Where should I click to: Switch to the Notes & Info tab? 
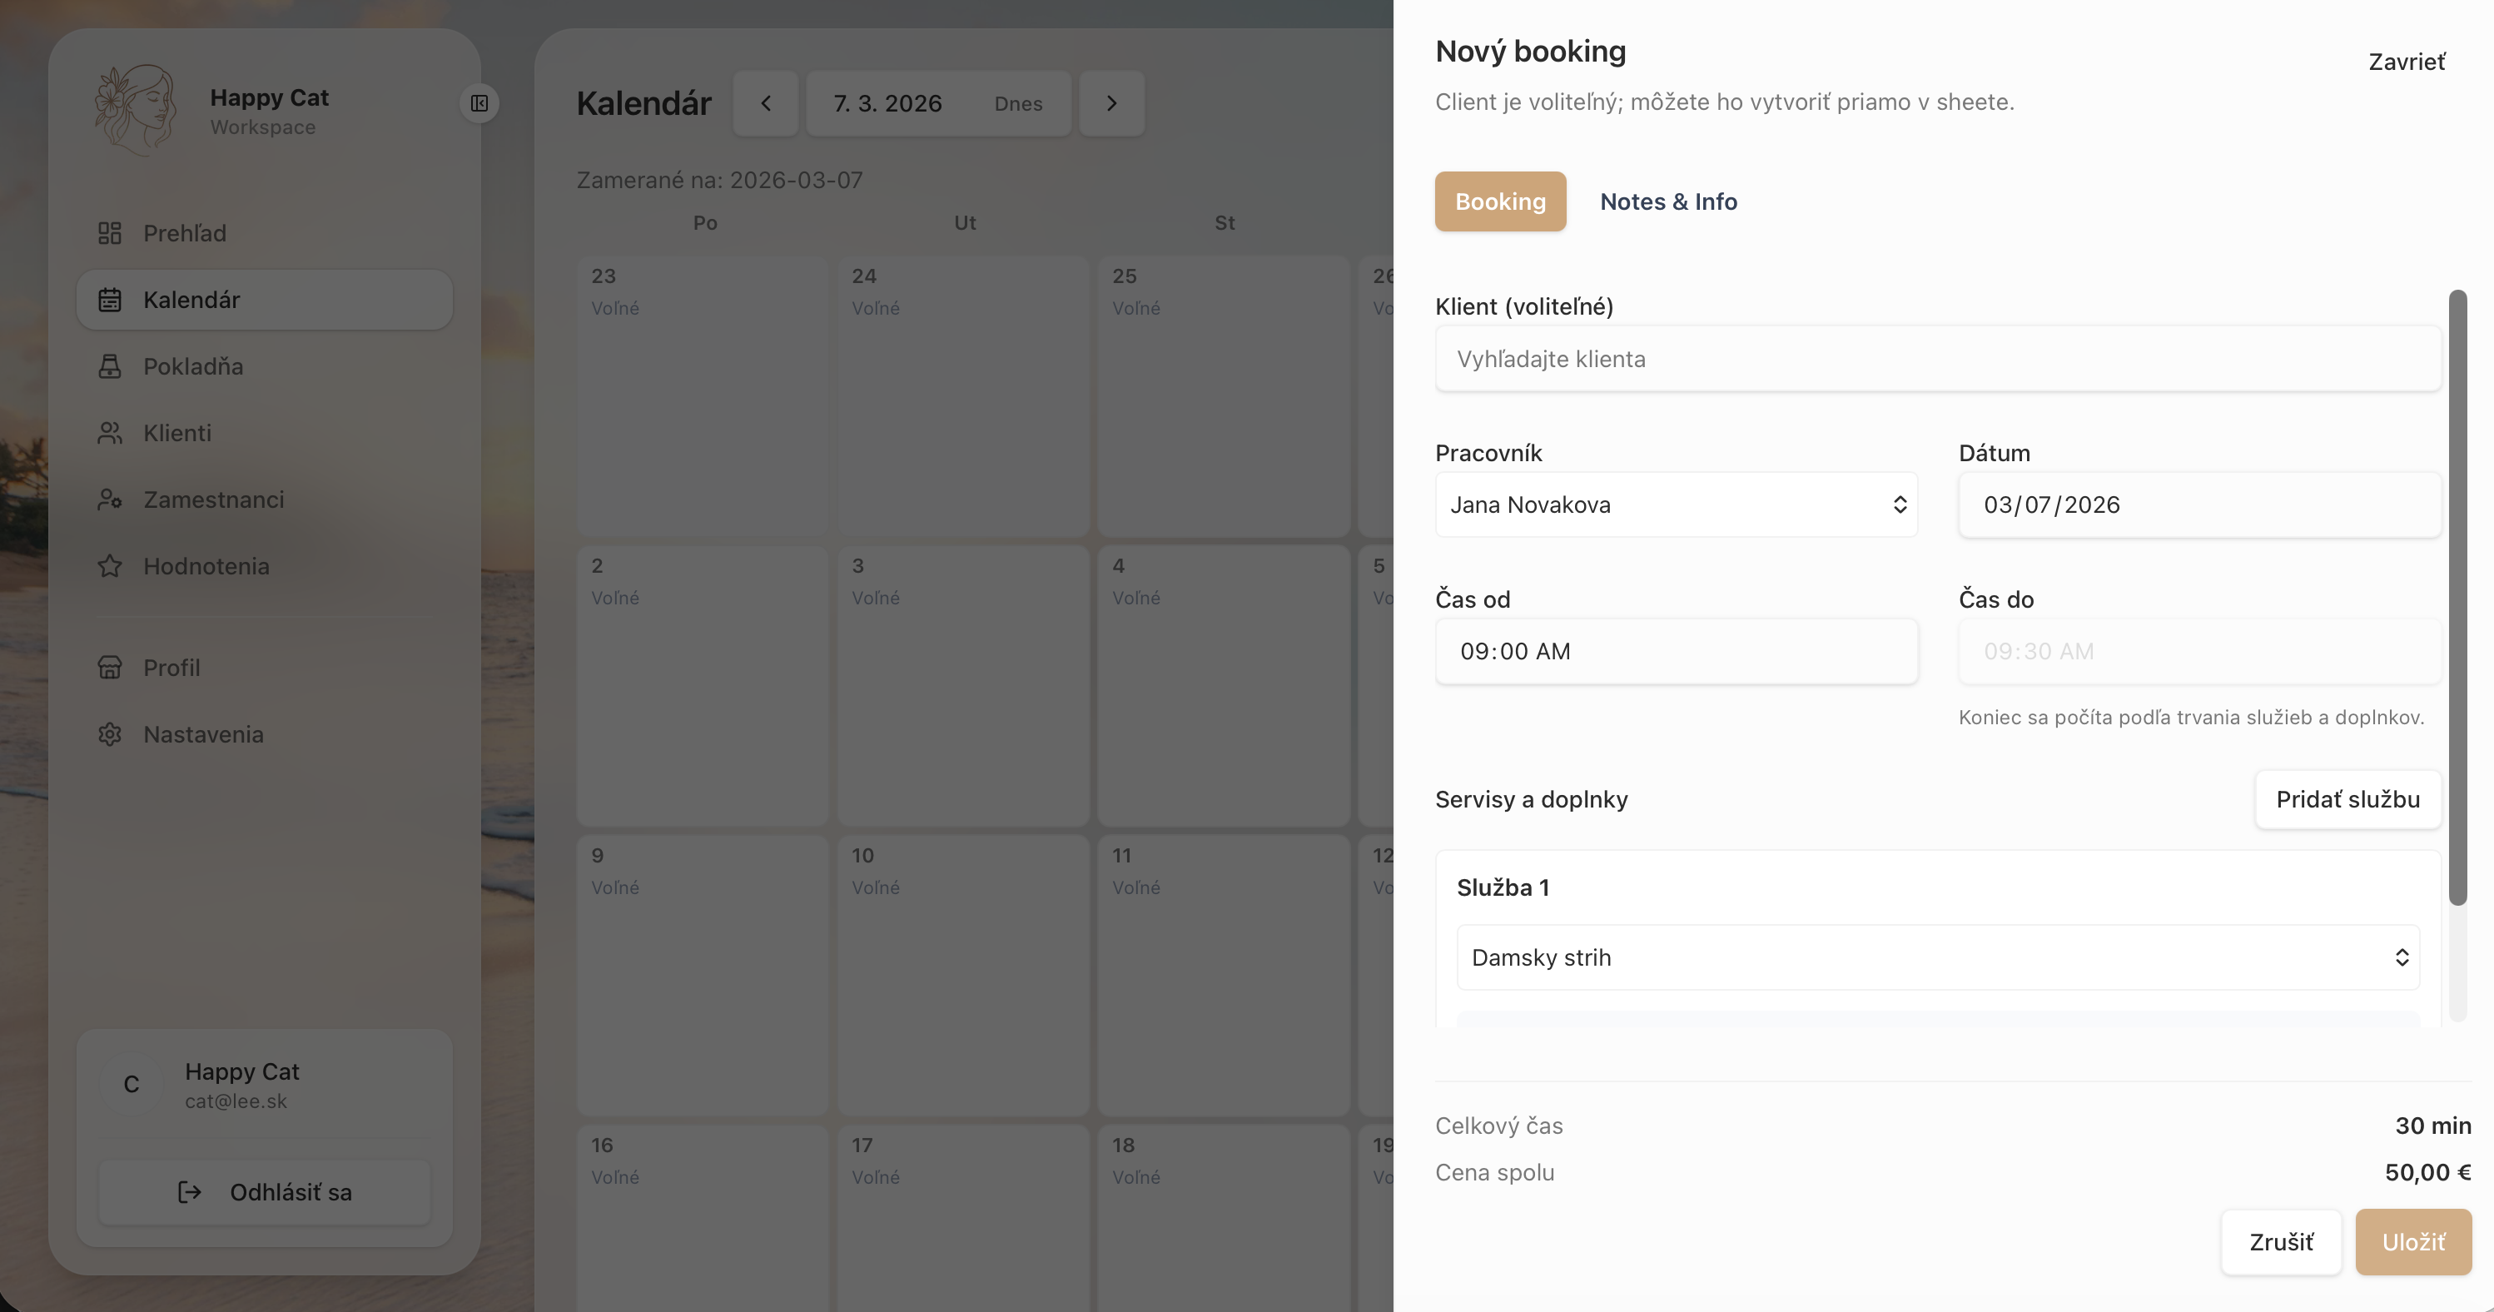[x=1668, y=201]
